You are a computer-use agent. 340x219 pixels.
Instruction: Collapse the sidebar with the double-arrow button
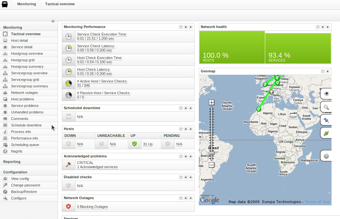[x=53, y=21]
